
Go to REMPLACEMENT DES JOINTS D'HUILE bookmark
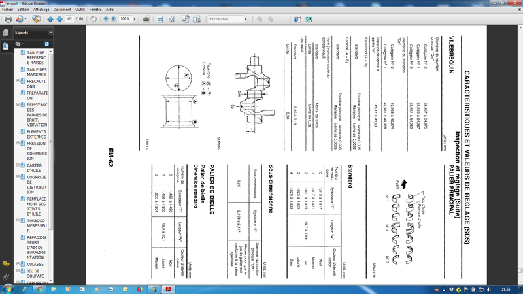pos(37,206)
